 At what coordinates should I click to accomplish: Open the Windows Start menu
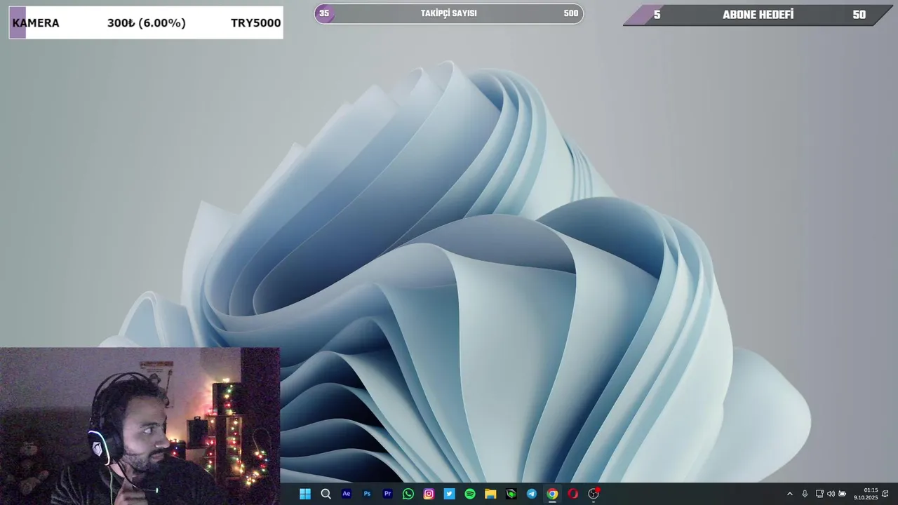click(x=305, y=494)
